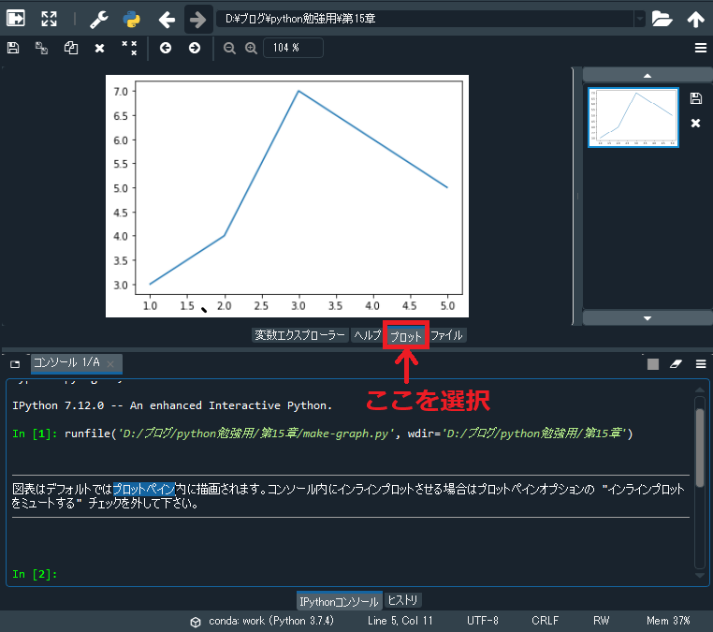
Task: Go to parent directory with up arrow
Action: 695,20
